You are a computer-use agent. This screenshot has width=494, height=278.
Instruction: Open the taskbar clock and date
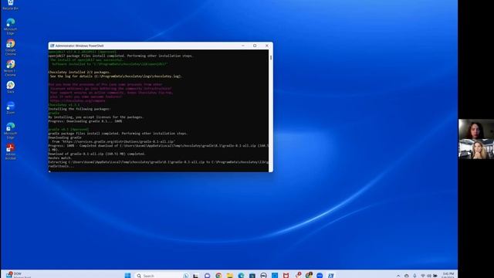point(448,275)
